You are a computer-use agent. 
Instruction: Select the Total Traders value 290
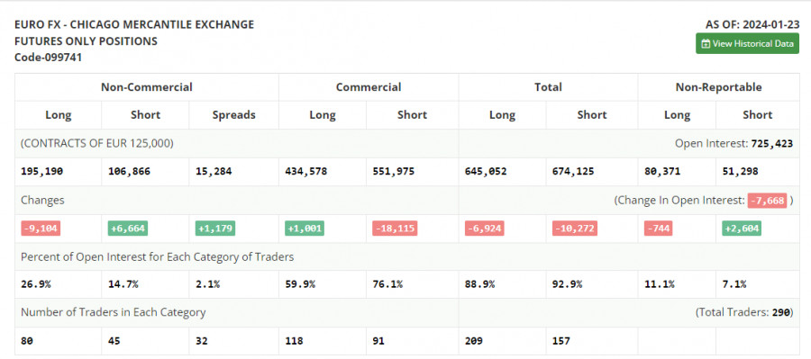[x=780, y=312]
